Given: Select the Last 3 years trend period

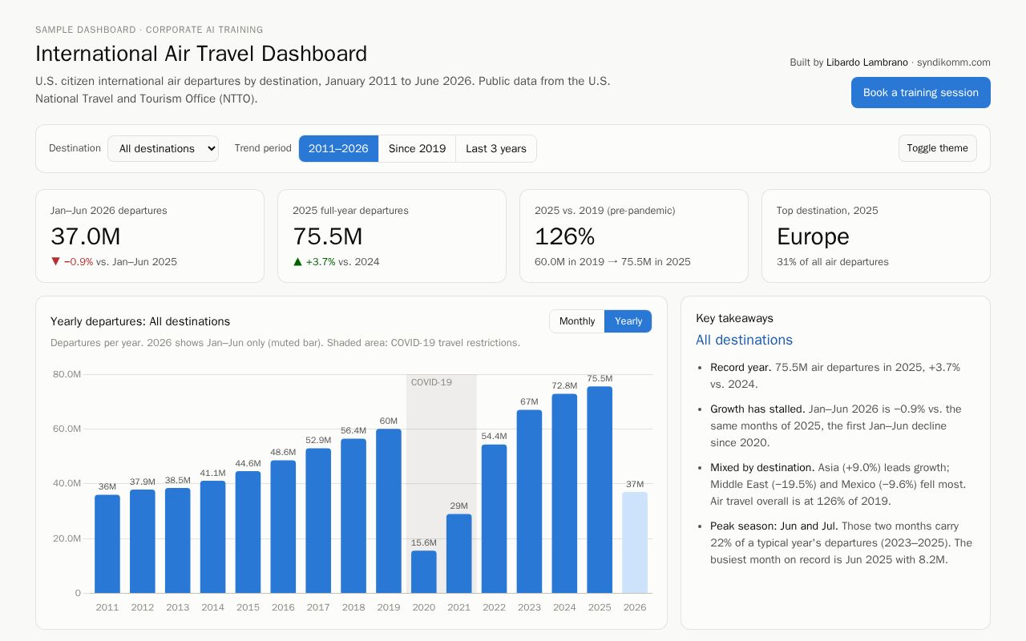Looking at the screenshot, I should 496,148.
